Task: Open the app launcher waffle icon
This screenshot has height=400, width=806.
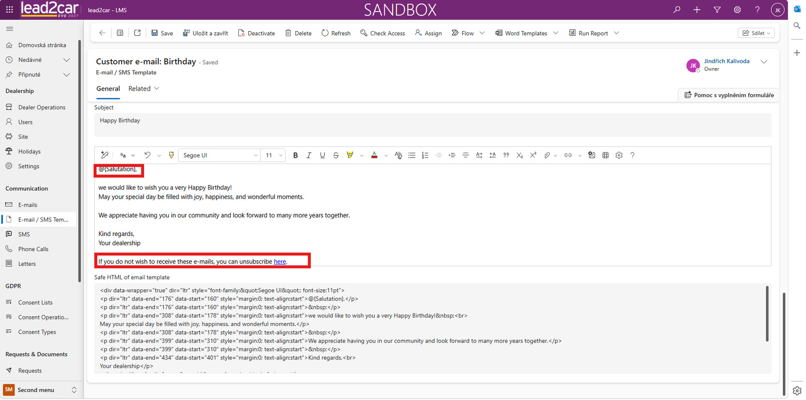Action: 10,10
